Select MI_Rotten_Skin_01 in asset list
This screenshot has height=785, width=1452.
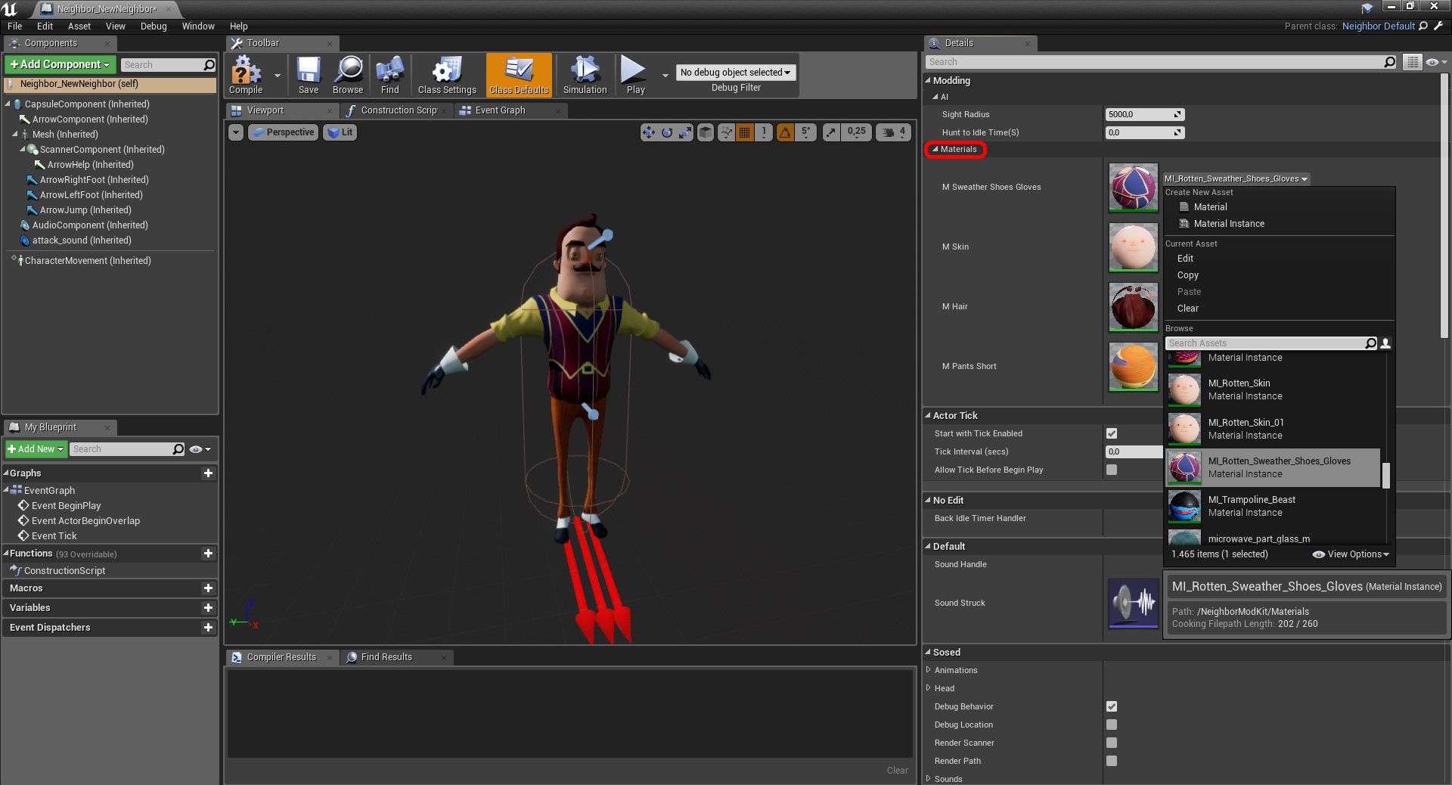[x=1274, y=429]
